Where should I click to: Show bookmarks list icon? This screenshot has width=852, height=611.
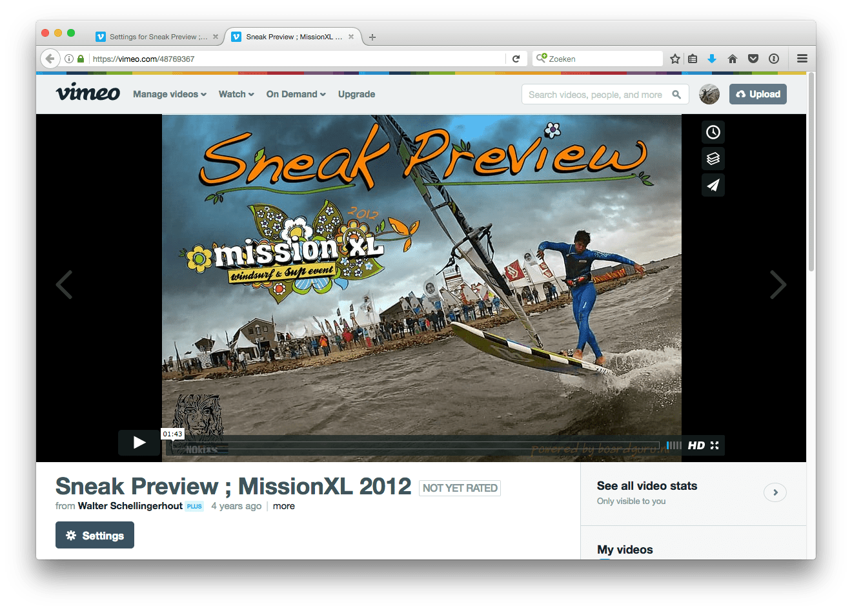pyautogui.click(x=693, y=59)
